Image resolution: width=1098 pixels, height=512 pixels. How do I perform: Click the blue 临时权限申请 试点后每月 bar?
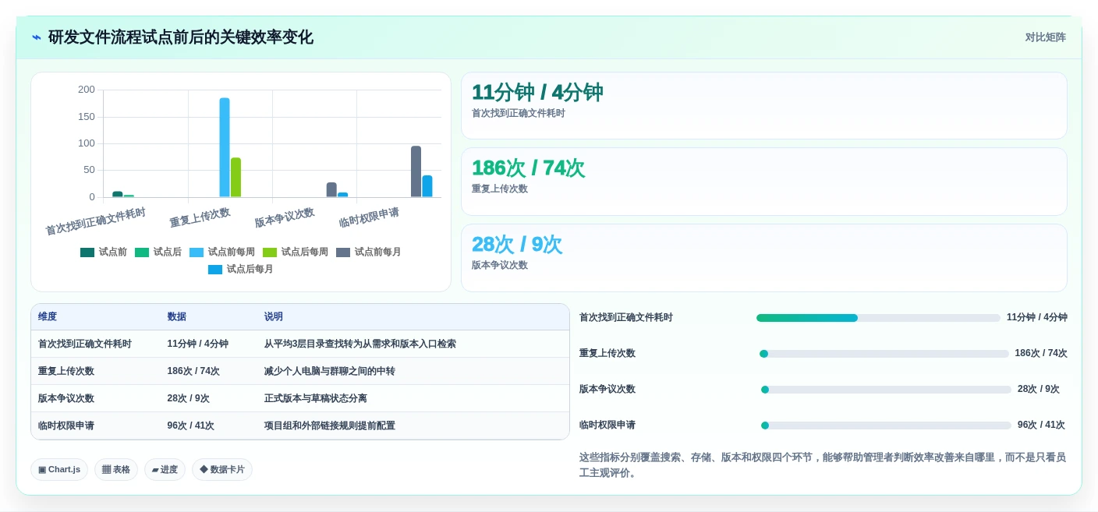(427, 186)
